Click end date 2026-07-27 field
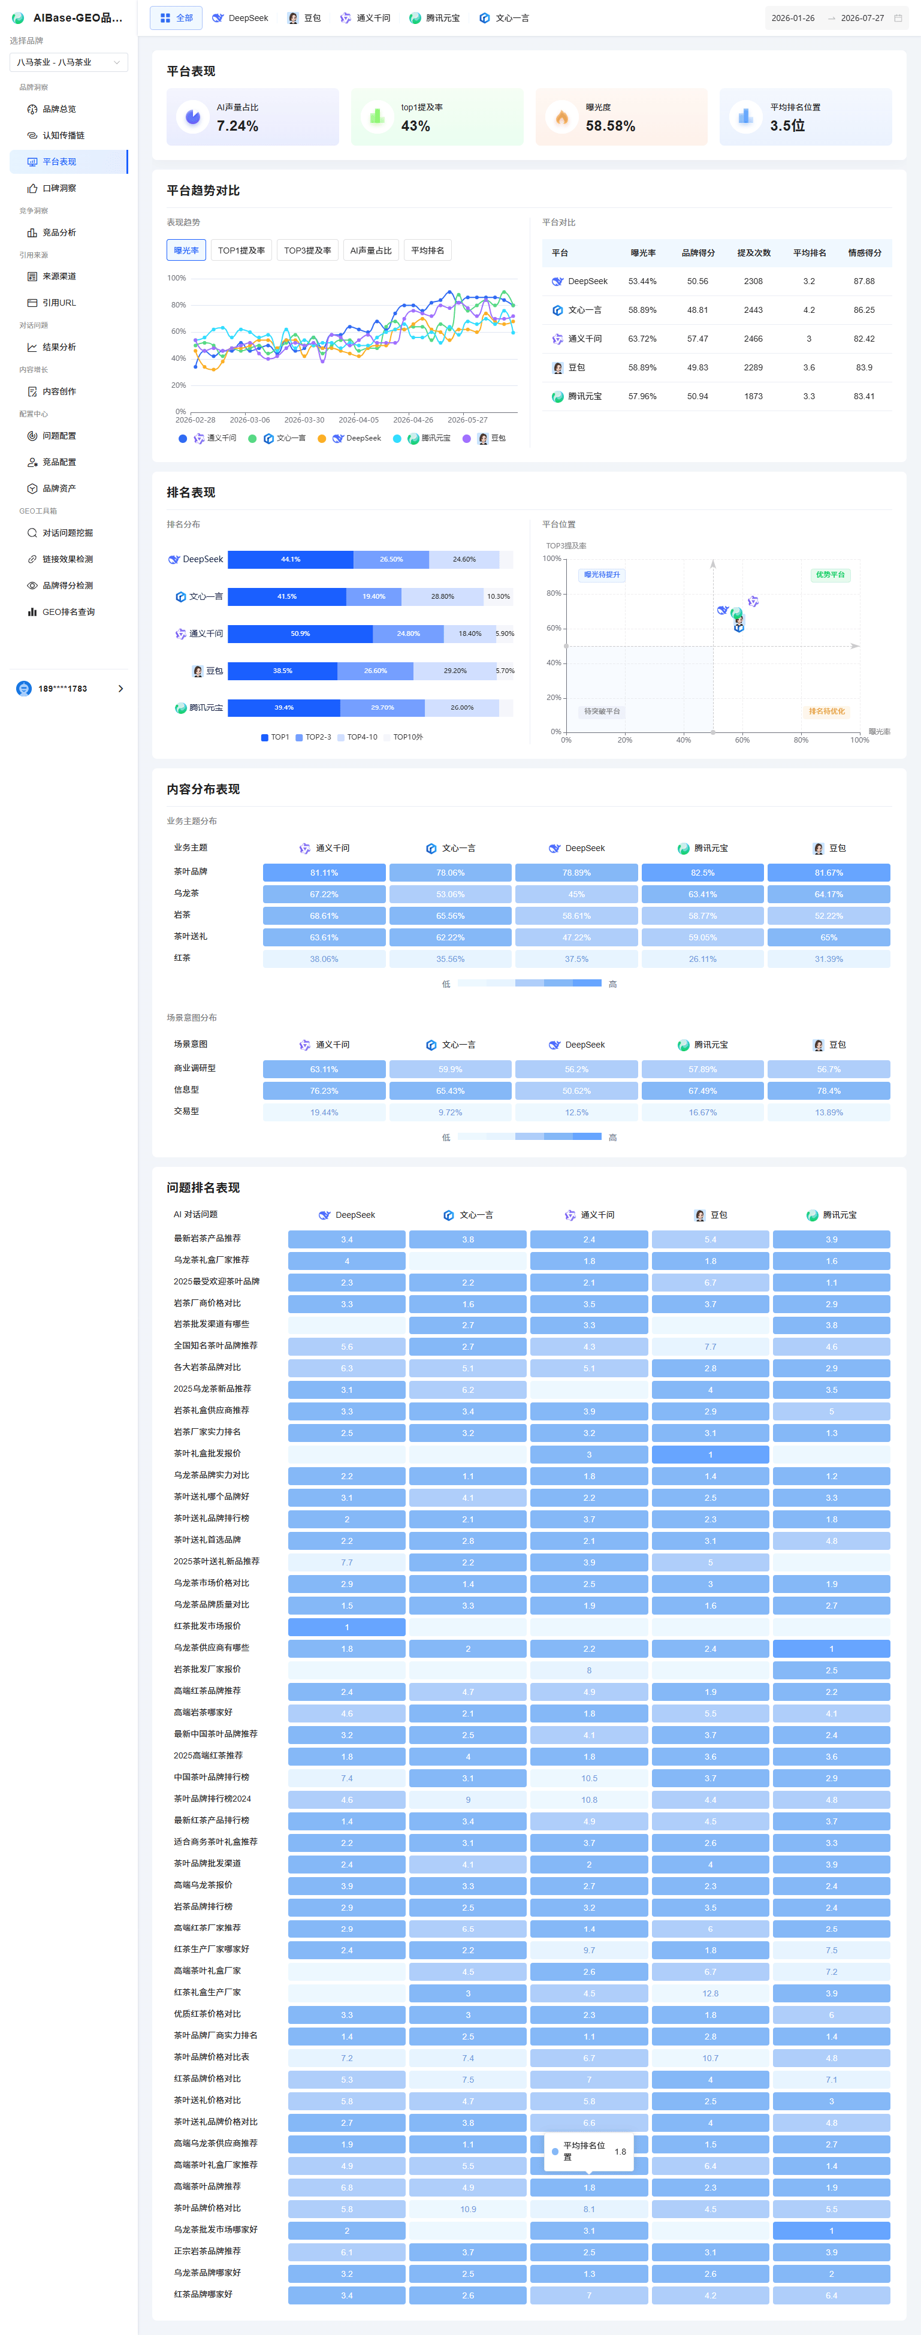This screenshot has width=921, height=2335. 862,18
